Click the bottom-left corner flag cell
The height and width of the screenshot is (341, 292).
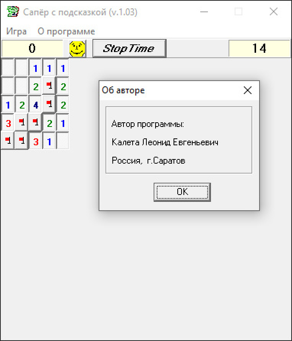pyautogui.click(x=8, y=141)
